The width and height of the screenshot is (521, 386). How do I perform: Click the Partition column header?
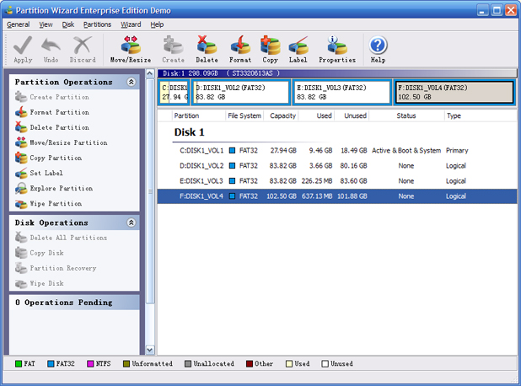(x=199, y=115)
